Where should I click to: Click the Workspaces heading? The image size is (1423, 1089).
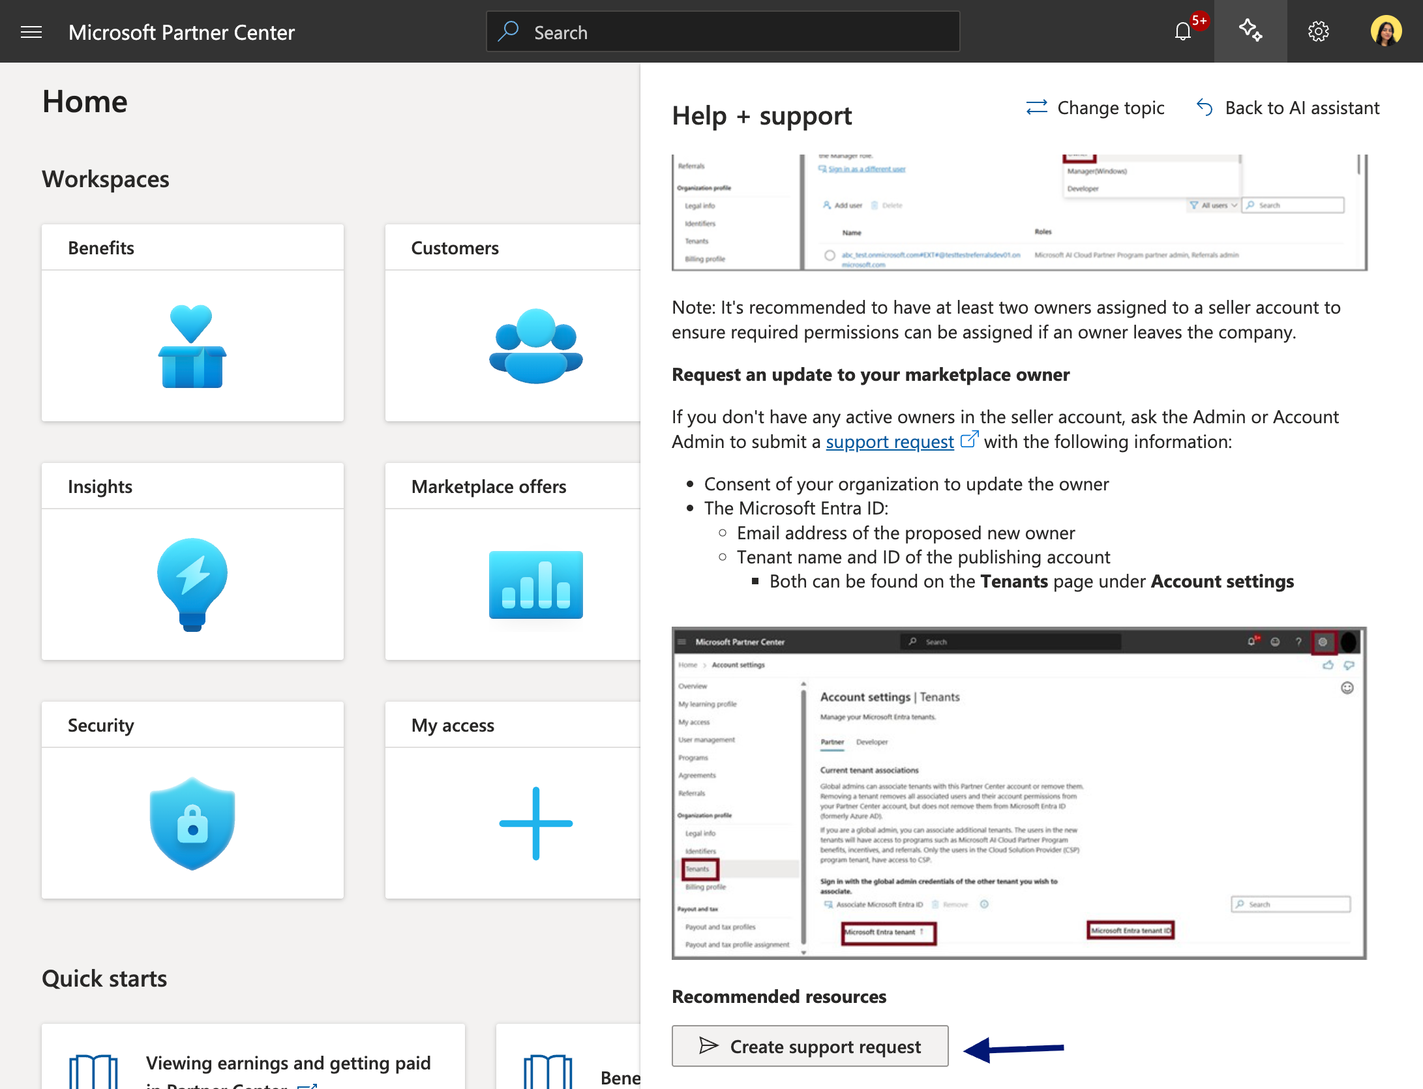tap(106, 179)
